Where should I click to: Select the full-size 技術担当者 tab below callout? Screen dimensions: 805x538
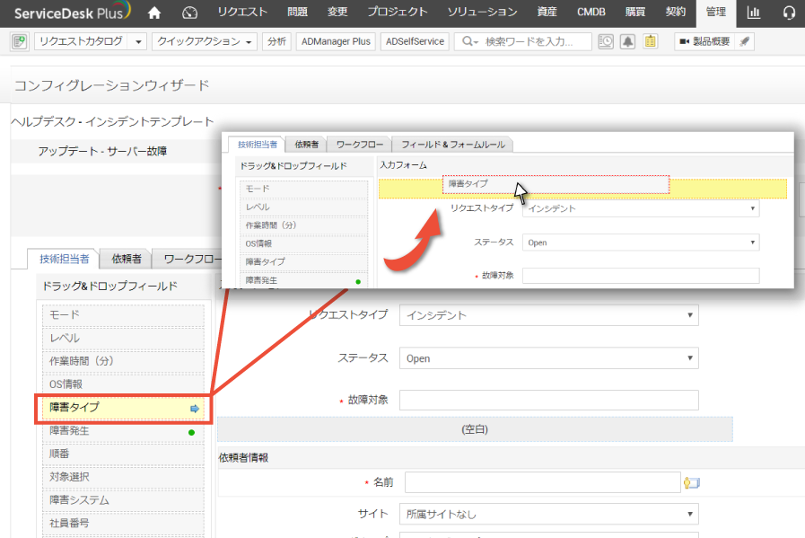point(64,259)
